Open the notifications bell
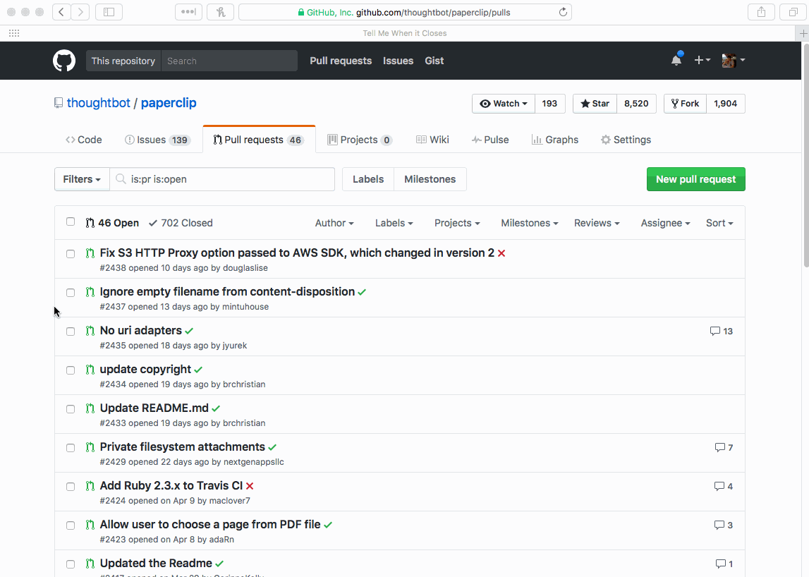The image size is (809, 577). pos(676,60)
